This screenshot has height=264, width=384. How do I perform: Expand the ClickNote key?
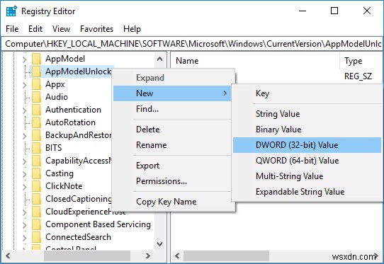[25, 187]
